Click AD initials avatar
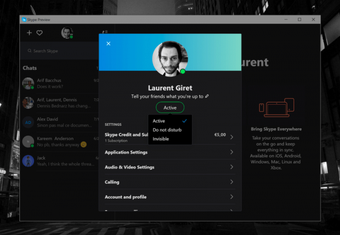The height and width of the screenshot is (235, 340). click(x=28, y=122)
